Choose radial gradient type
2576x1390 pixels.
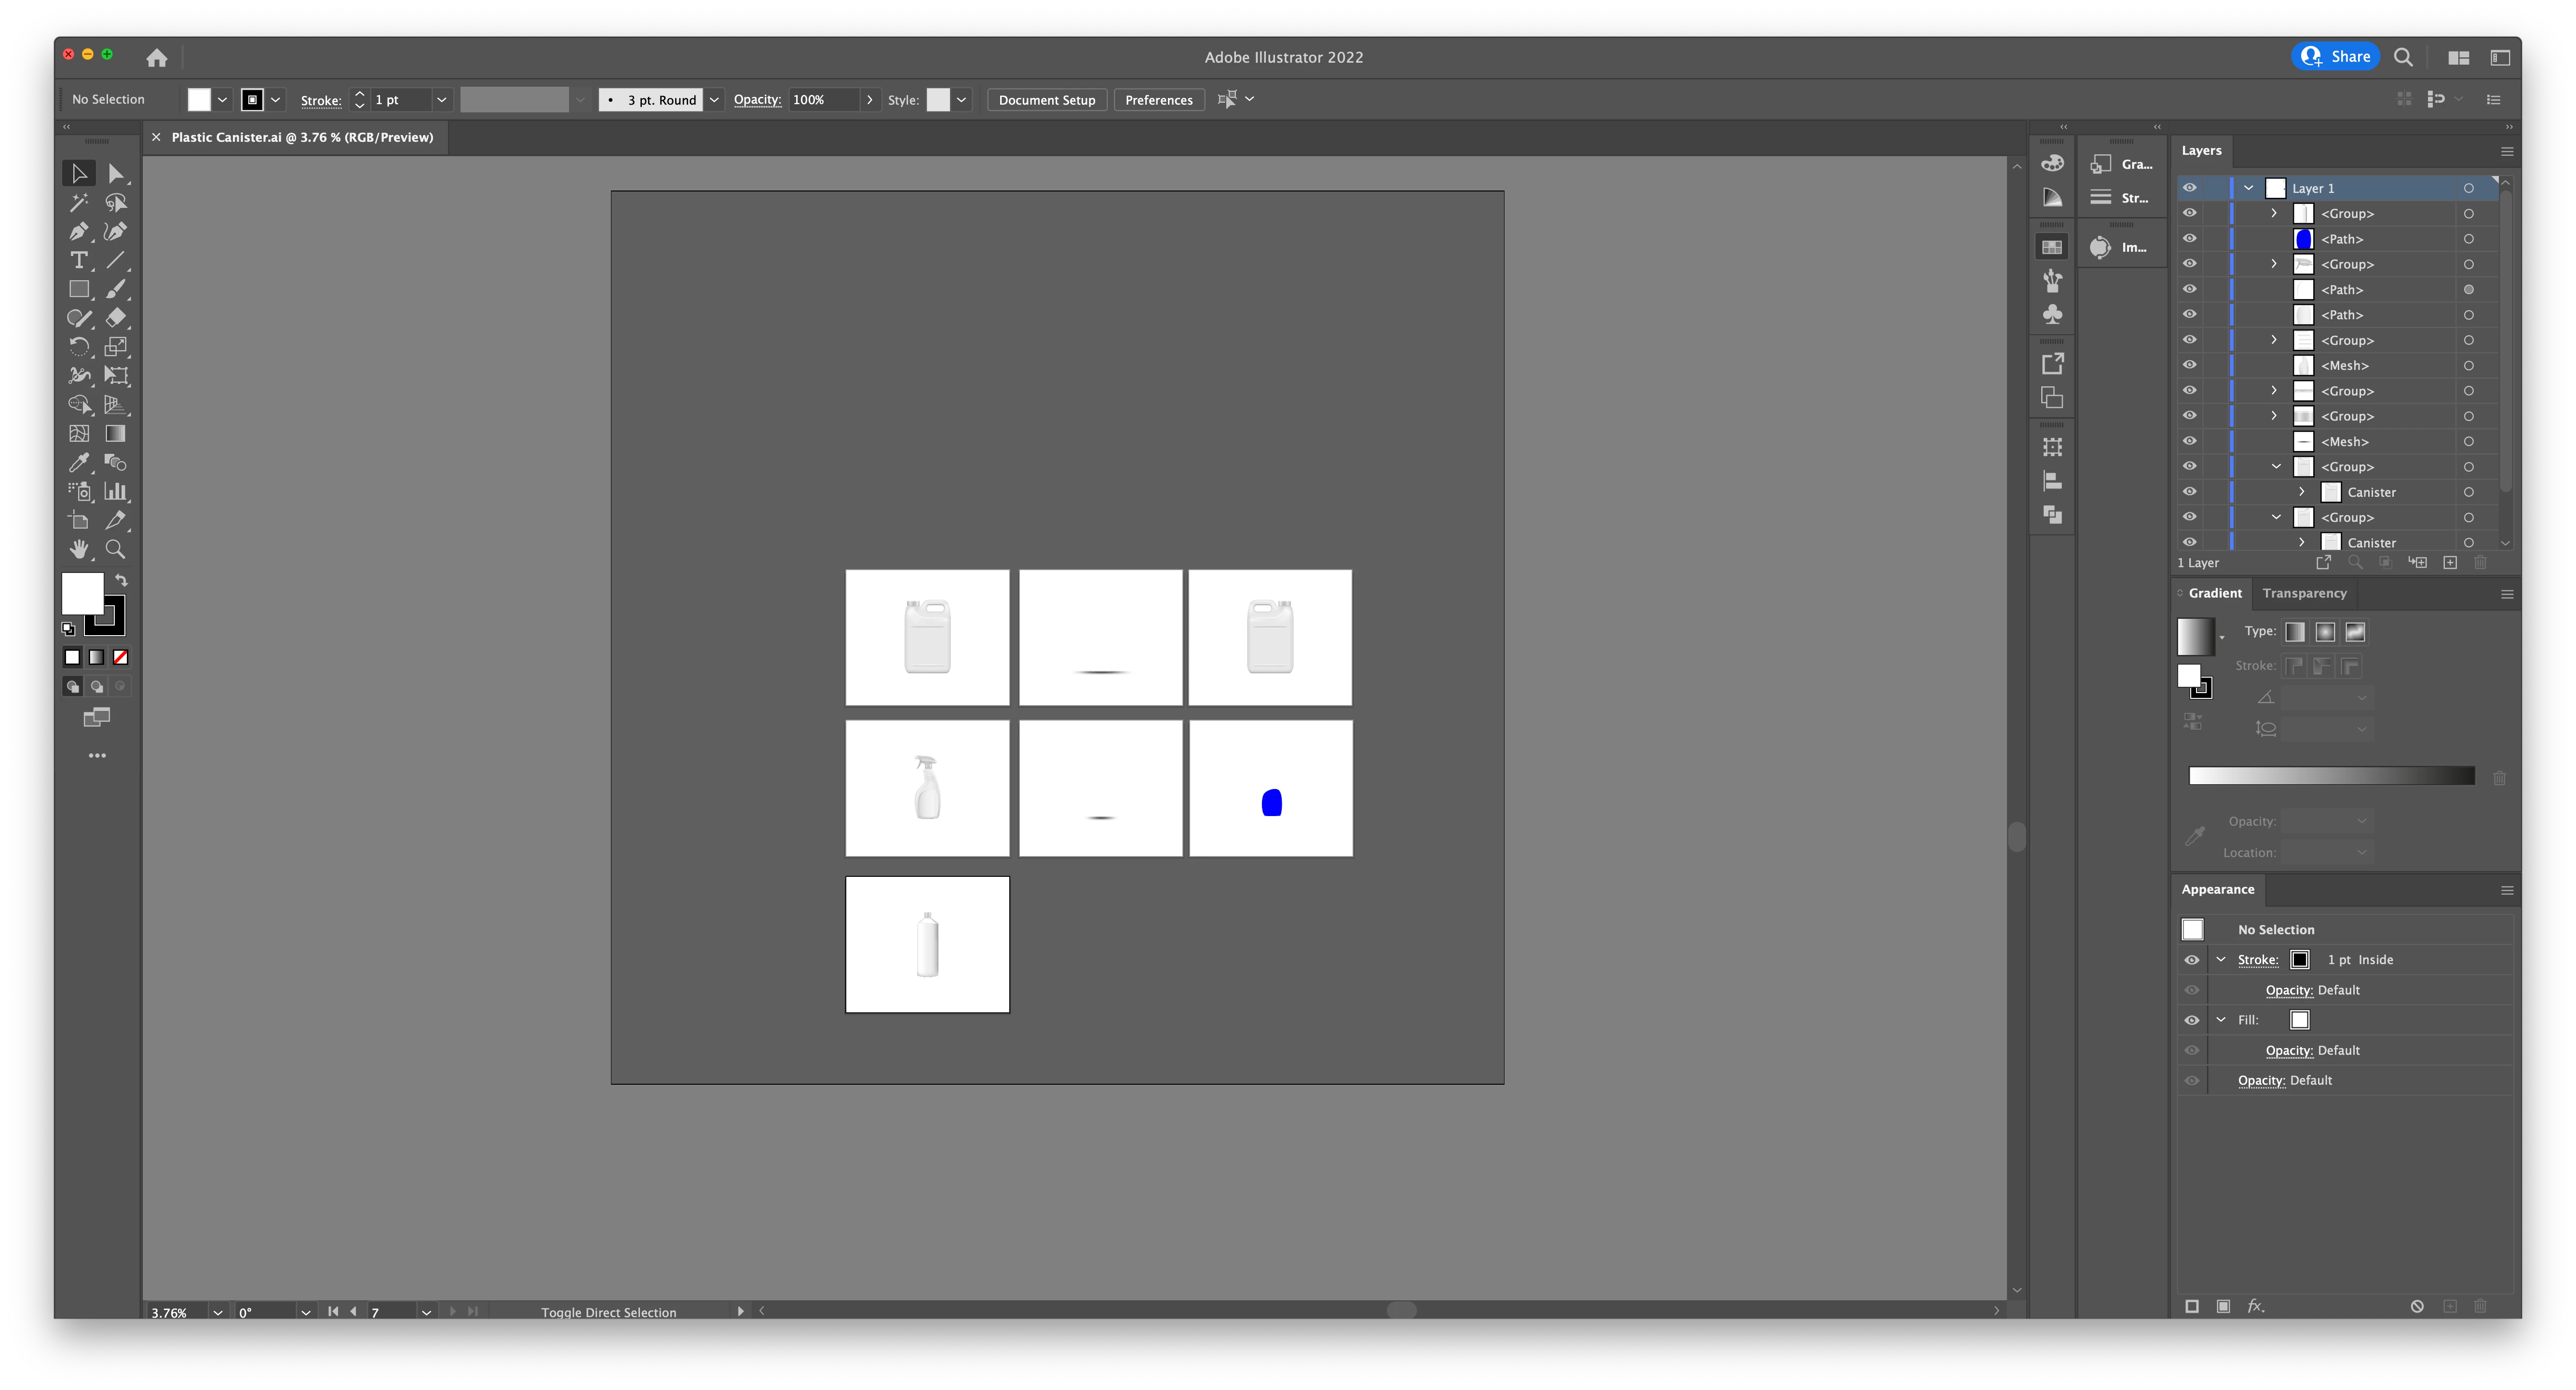2325,632
